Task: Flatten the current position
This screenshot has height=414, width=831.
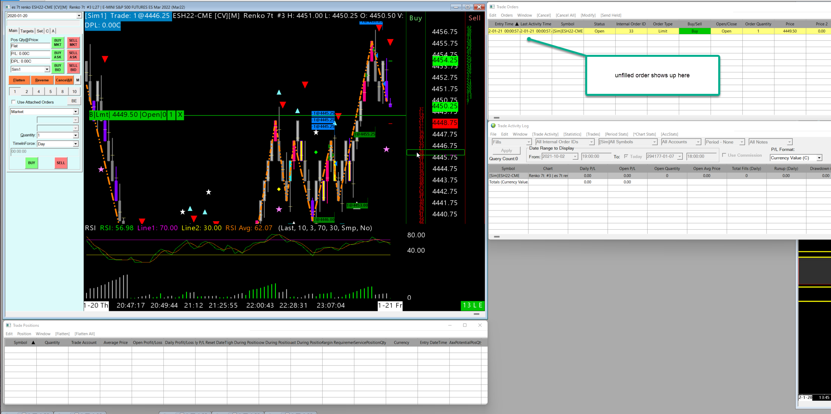Action: (x=19, y=80)
